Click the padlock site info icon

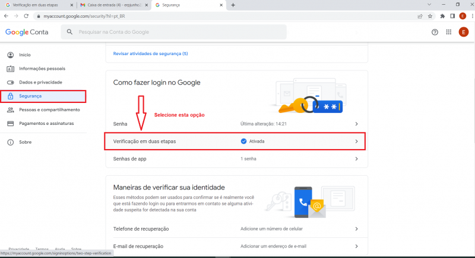38,17
